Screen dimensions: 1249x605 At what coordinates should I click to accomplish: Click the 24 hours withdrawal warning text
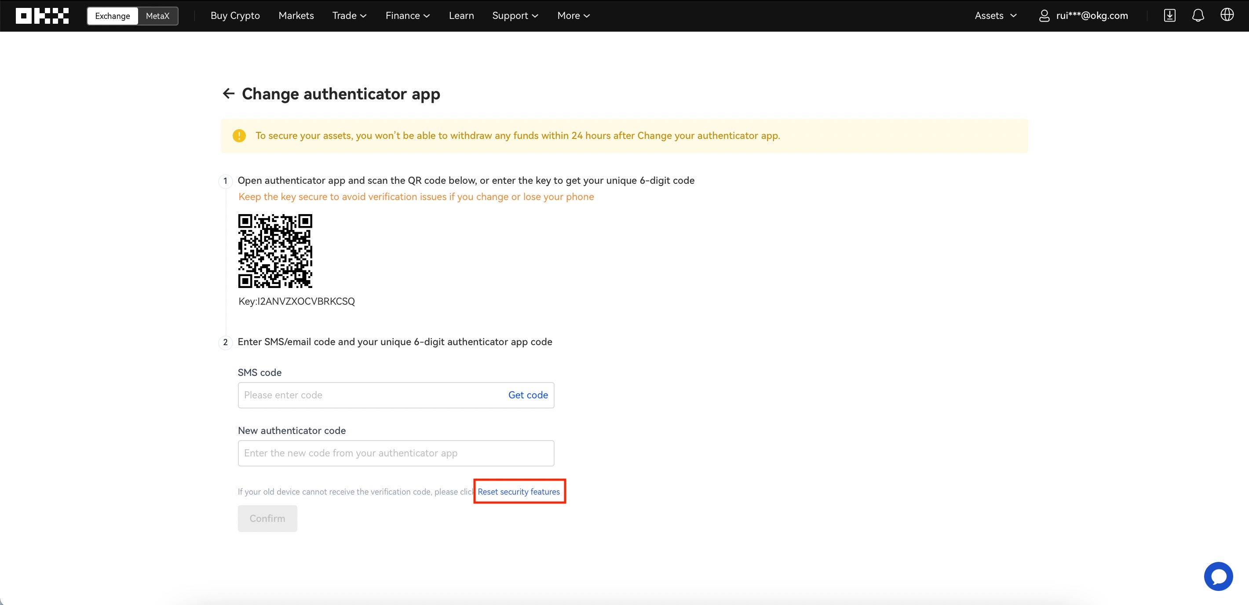[518, 136]
